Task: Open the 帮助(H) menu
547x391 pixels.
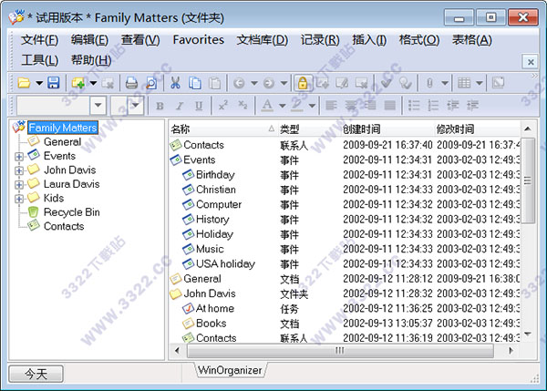Action: [91, 60]
